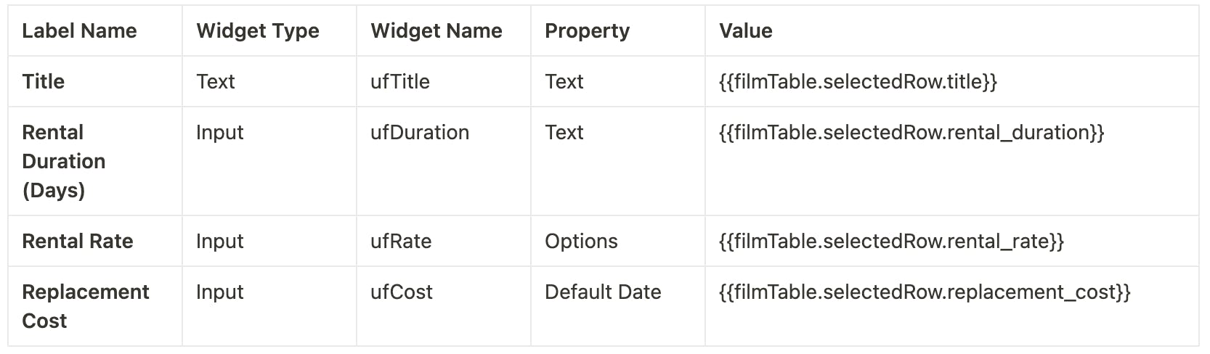Click the Value column header

pyautogui.click(x=746, y=31)
